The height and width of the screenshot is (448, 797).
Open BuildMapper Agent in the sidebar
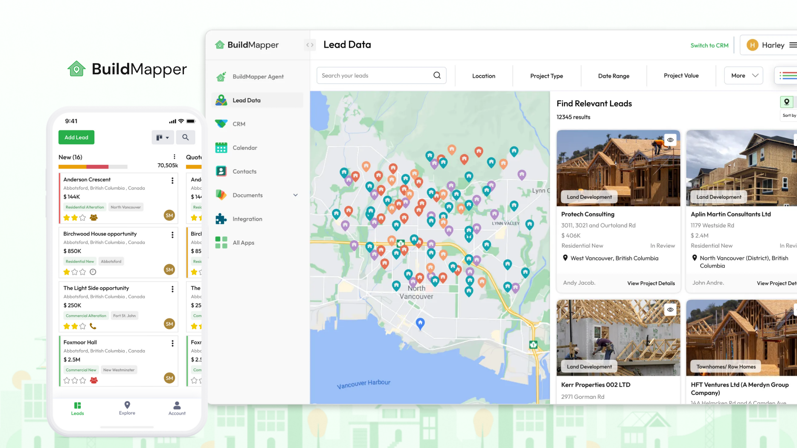[257, 77]
